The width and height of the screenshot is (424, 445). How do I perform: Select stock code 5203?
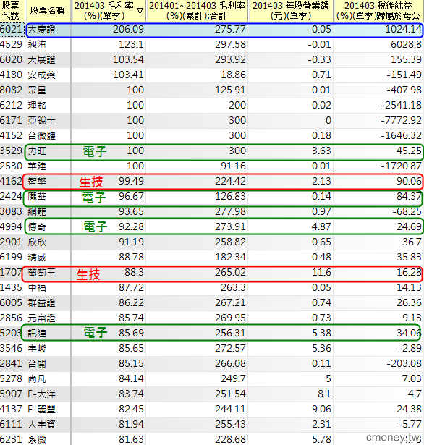(x=12, y=333)
